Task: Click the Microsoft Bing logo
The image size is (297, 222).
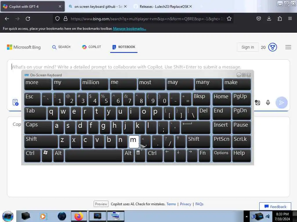Action: pos(24,47)
